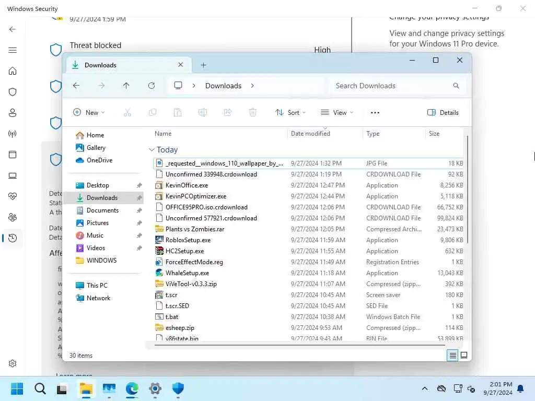Click This PC monitor icon in address bar

[x=178, y=85]
